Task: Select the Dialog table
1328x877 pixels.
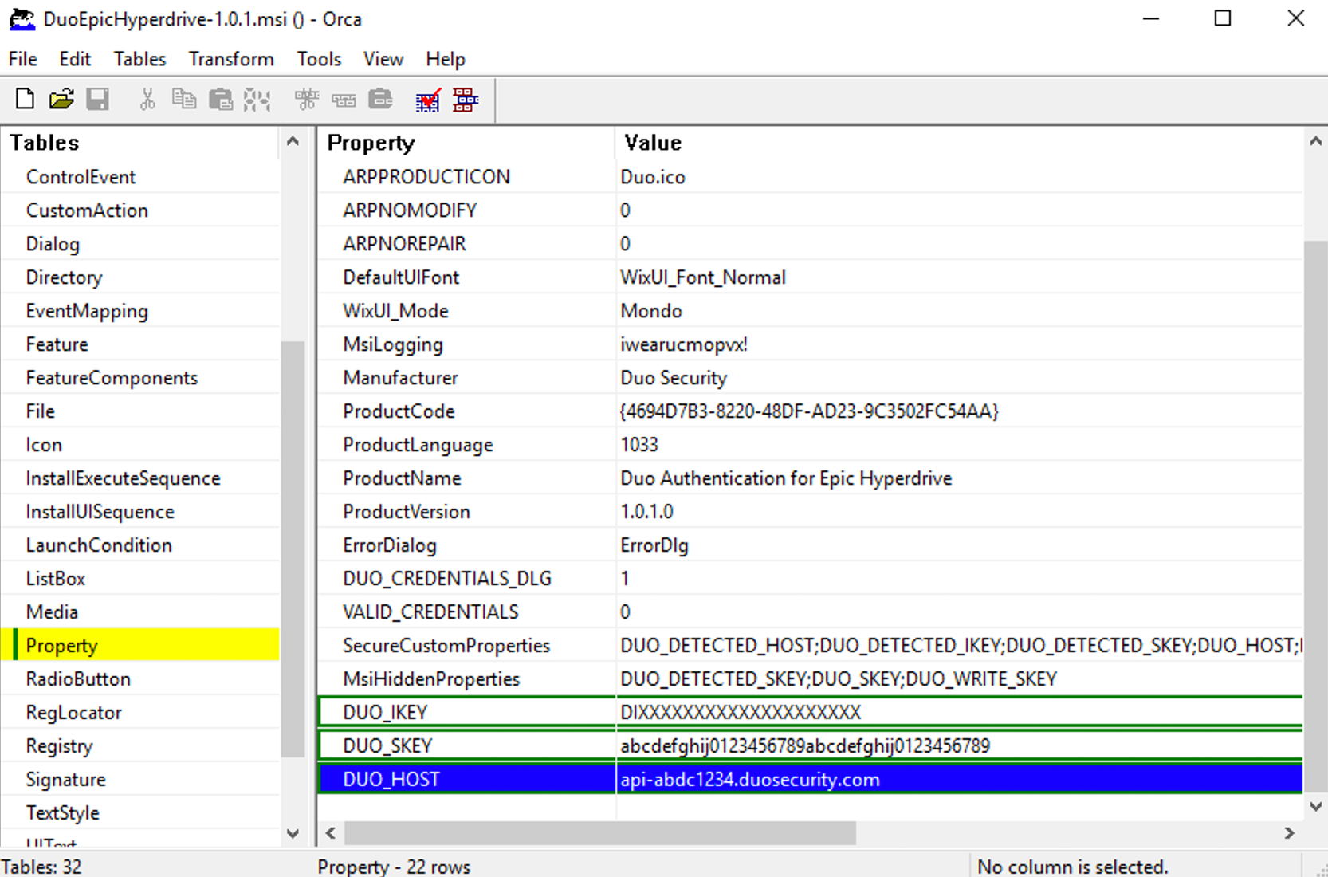Action: (53, 244)
